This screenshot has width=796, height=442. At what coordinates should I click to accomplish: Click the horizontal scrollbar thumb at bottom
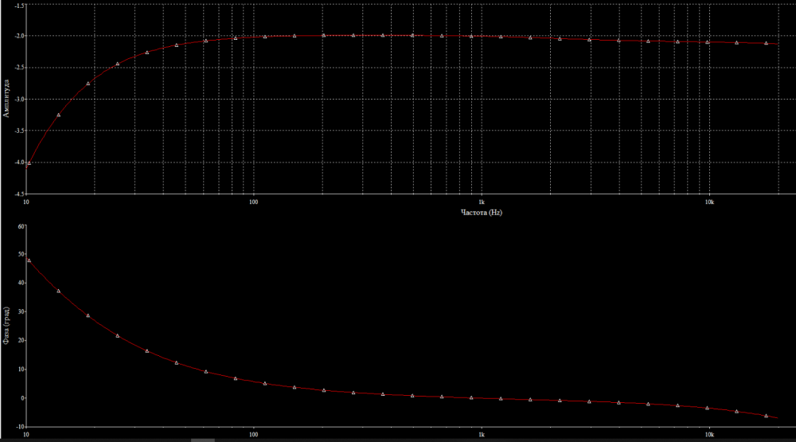203,440
